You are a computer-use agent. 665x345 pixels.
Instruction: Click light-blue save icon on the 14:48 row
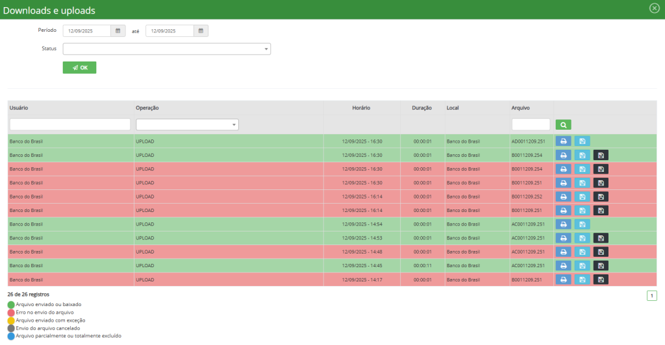(x=582, y=252)
